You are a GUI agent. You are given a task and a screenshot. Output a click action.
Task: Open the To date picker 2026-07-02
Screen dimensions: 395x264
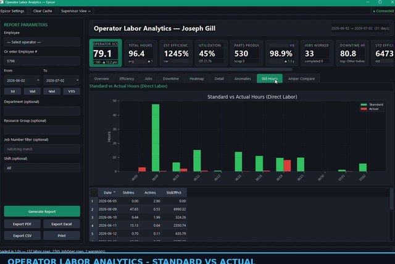click(62, 80)
